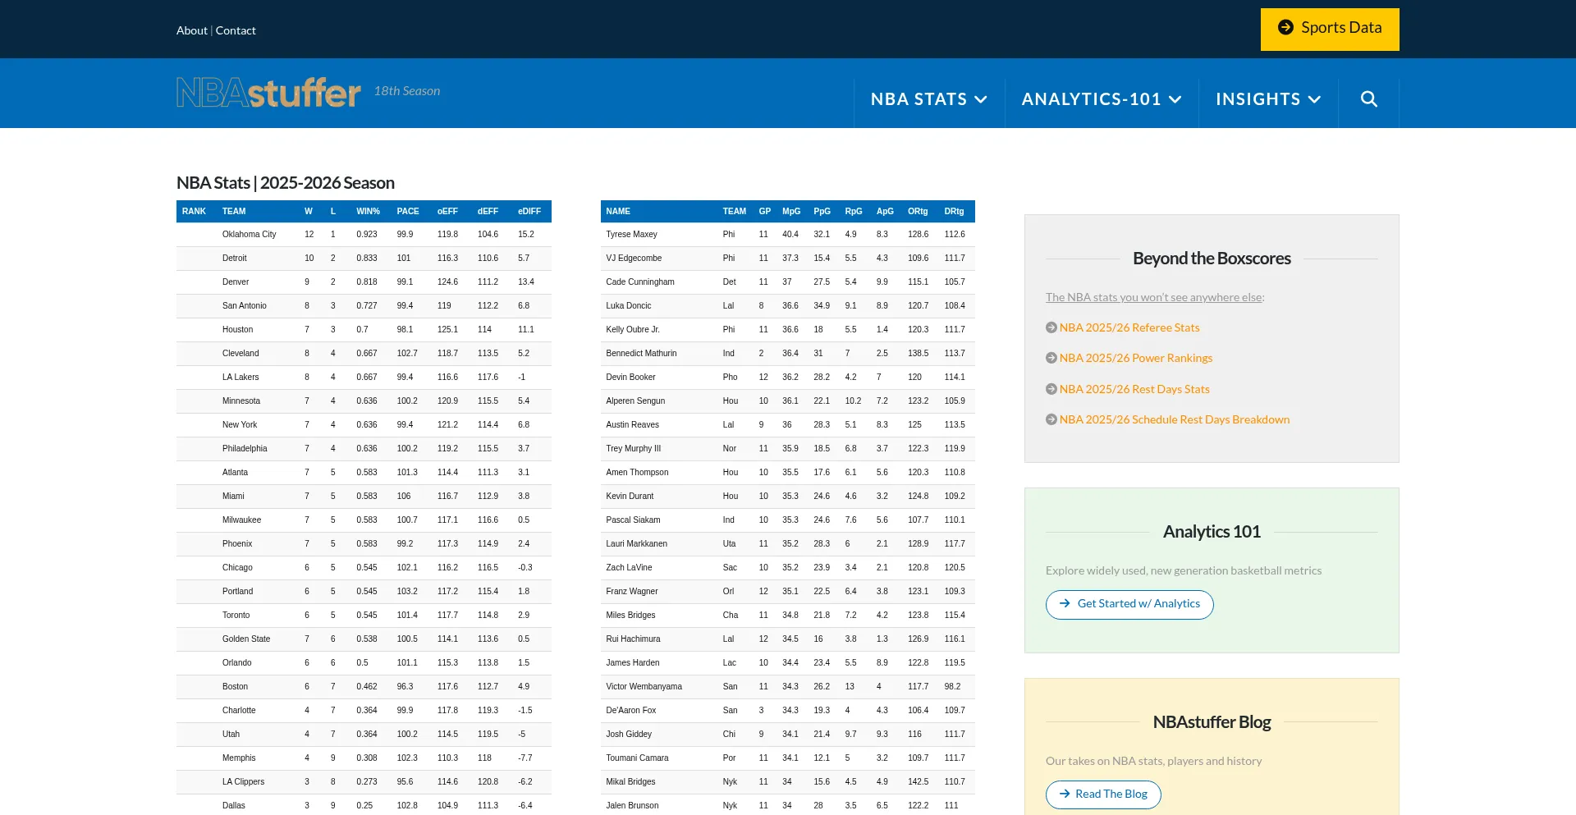The image size is (1576, 815).
Task: Expand the INSIGHTS menu
Action: point(1267,99)
